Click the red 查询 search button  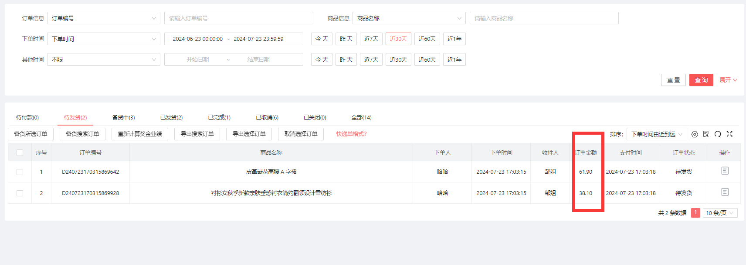701,80
